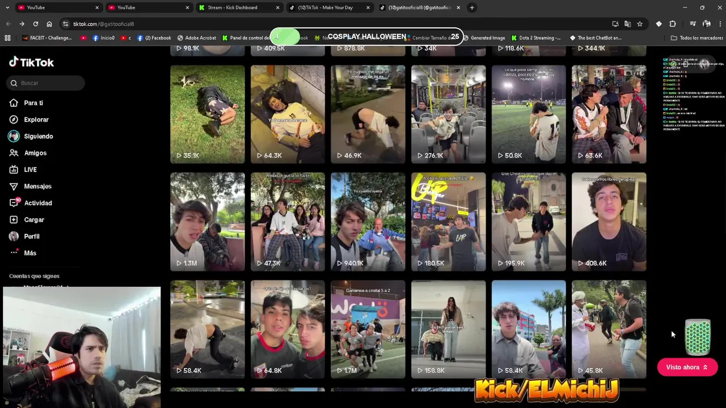This screenshot has height=408, width=726.
Task: Open the tab search dropdown arrow
Action: pos(7,7)
